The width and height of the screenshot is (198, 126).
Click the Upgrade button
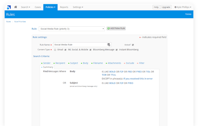[x=166, y=7]
